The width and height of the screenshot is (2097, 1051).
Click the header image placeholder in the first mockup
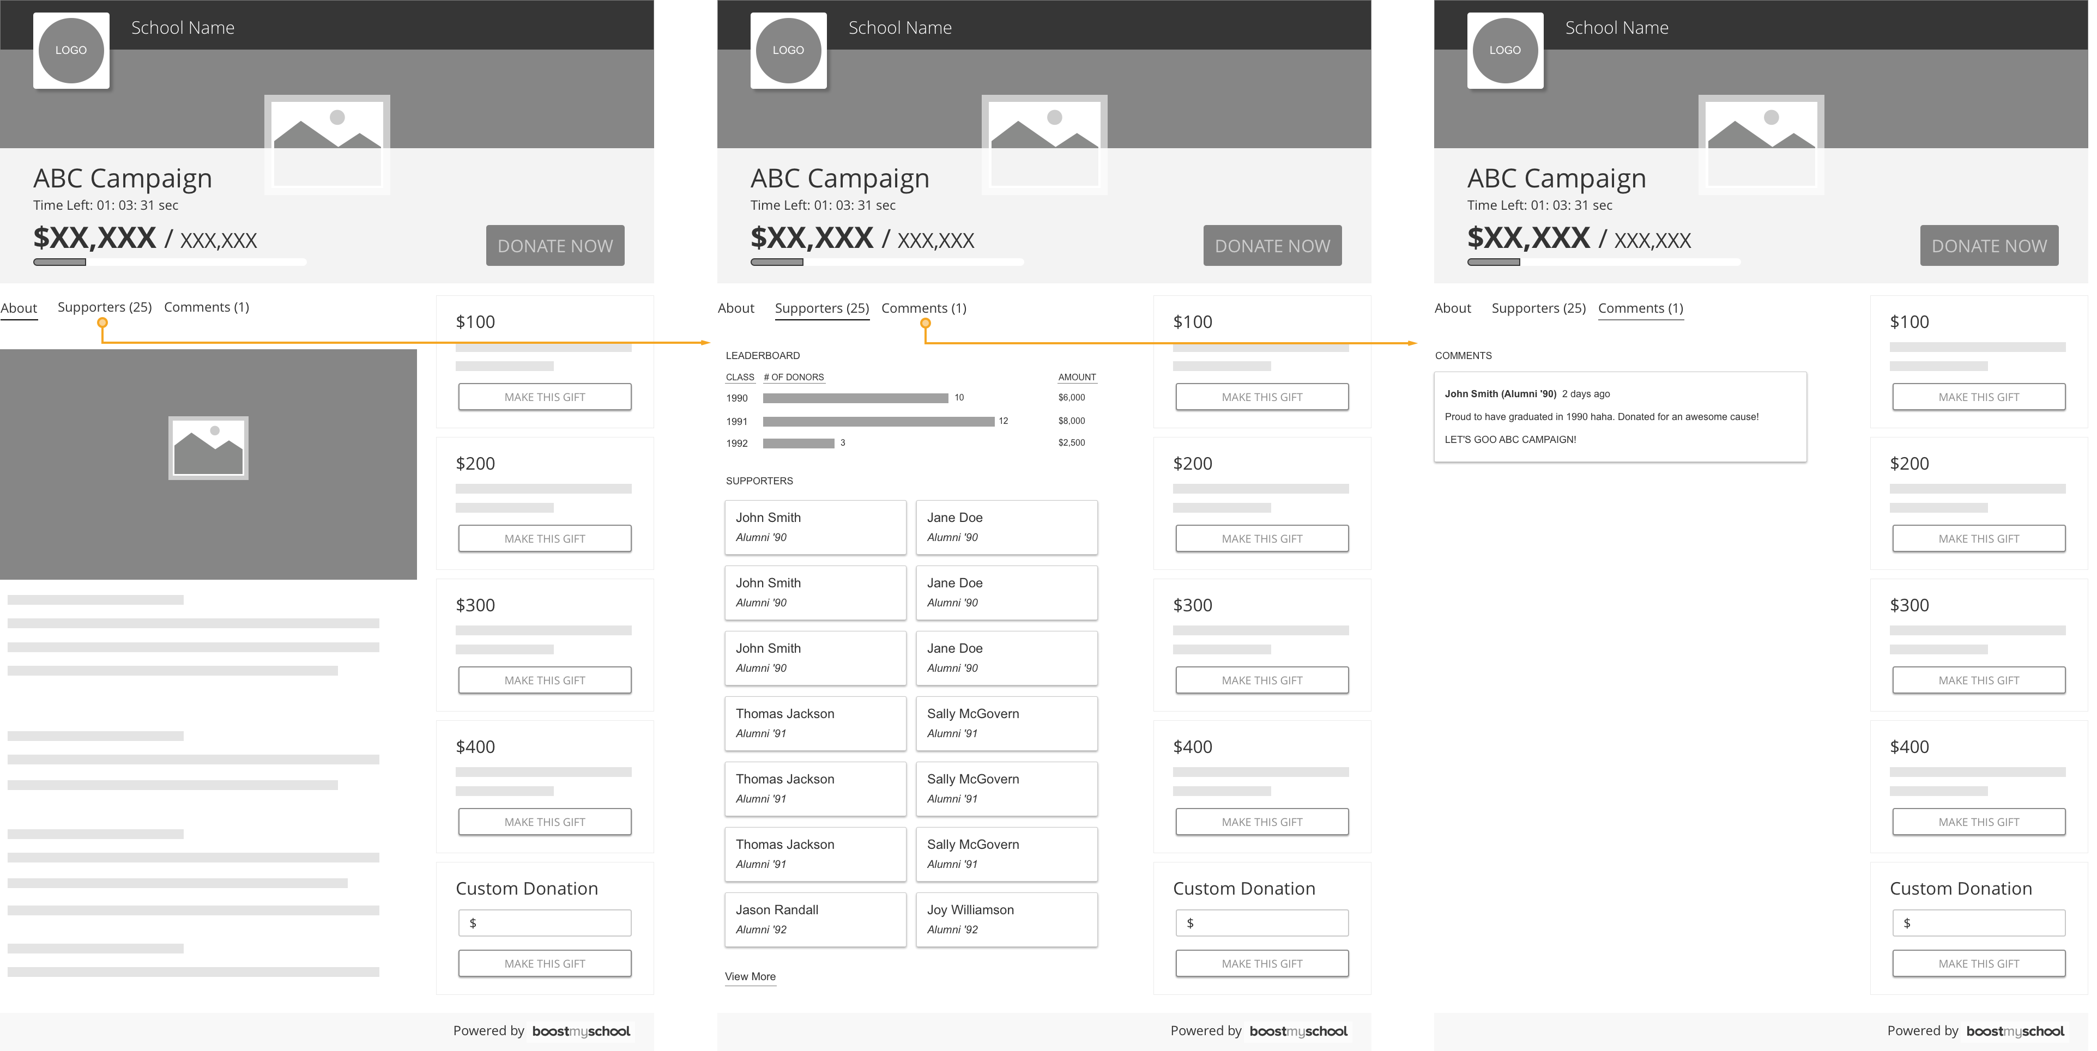point(327,145)
